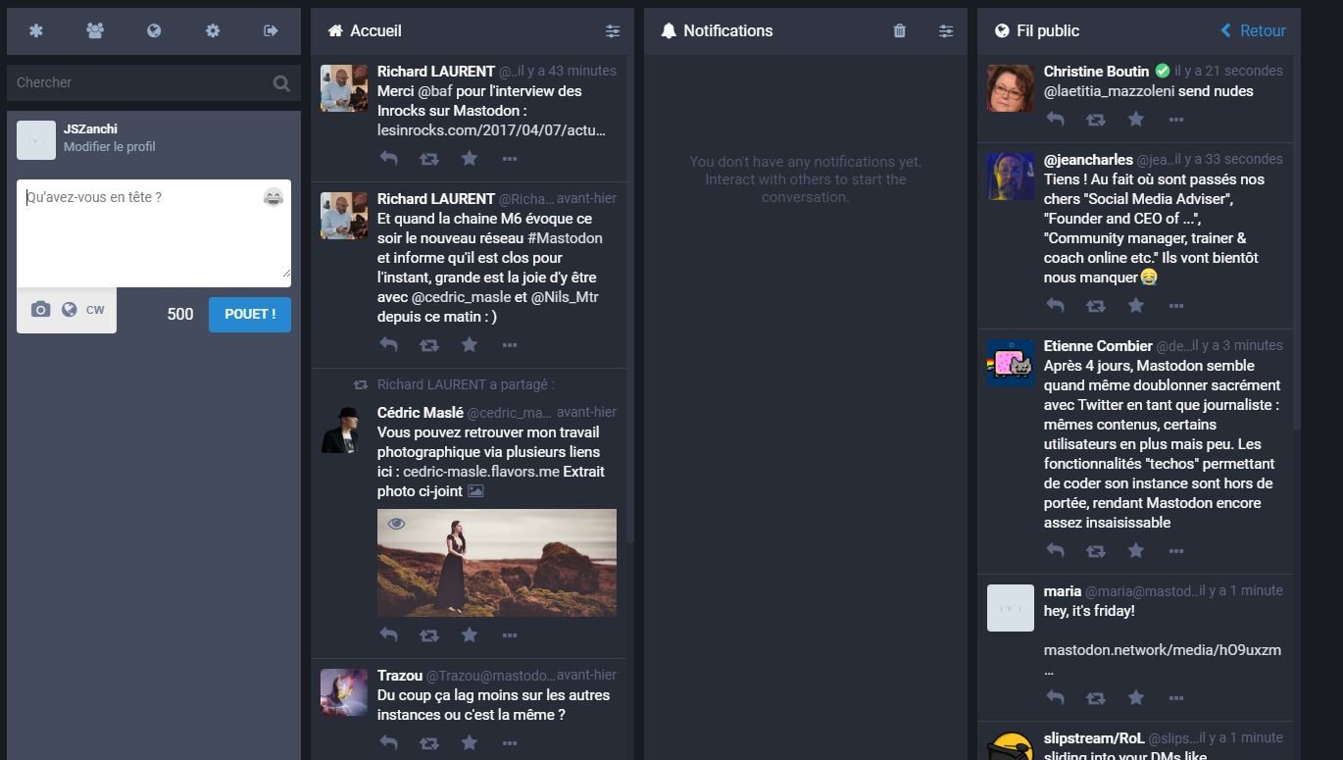Click JSZanchi avatar in compose panel
This screenshot has height=760, width=1343.
pos(36,140)
